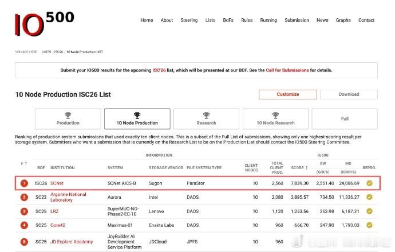Go to the Steering page
This screenshot has width=395, height=252.
click(x=189, y=20)
